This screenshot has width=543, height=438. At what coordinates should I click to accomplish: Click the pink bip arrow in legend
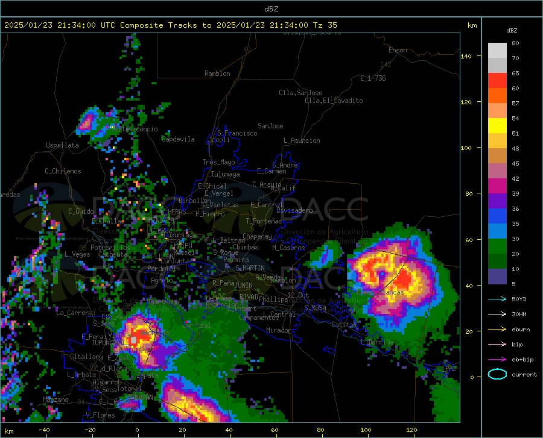click(x=497, y=345)
